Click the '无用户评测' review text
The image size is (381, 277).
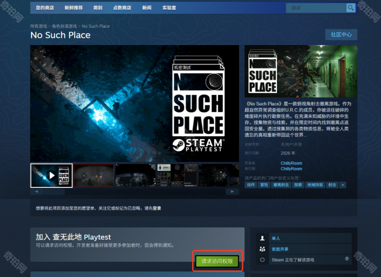291,144
